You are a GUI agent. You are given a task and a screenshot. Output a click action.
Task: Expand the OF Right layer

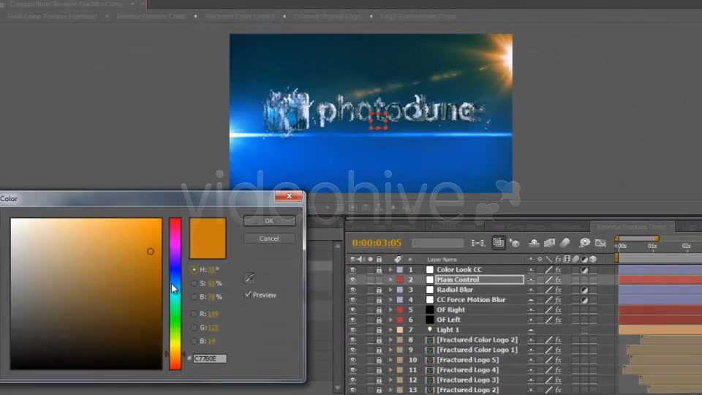pyautogui.click(x=390, y=310)
